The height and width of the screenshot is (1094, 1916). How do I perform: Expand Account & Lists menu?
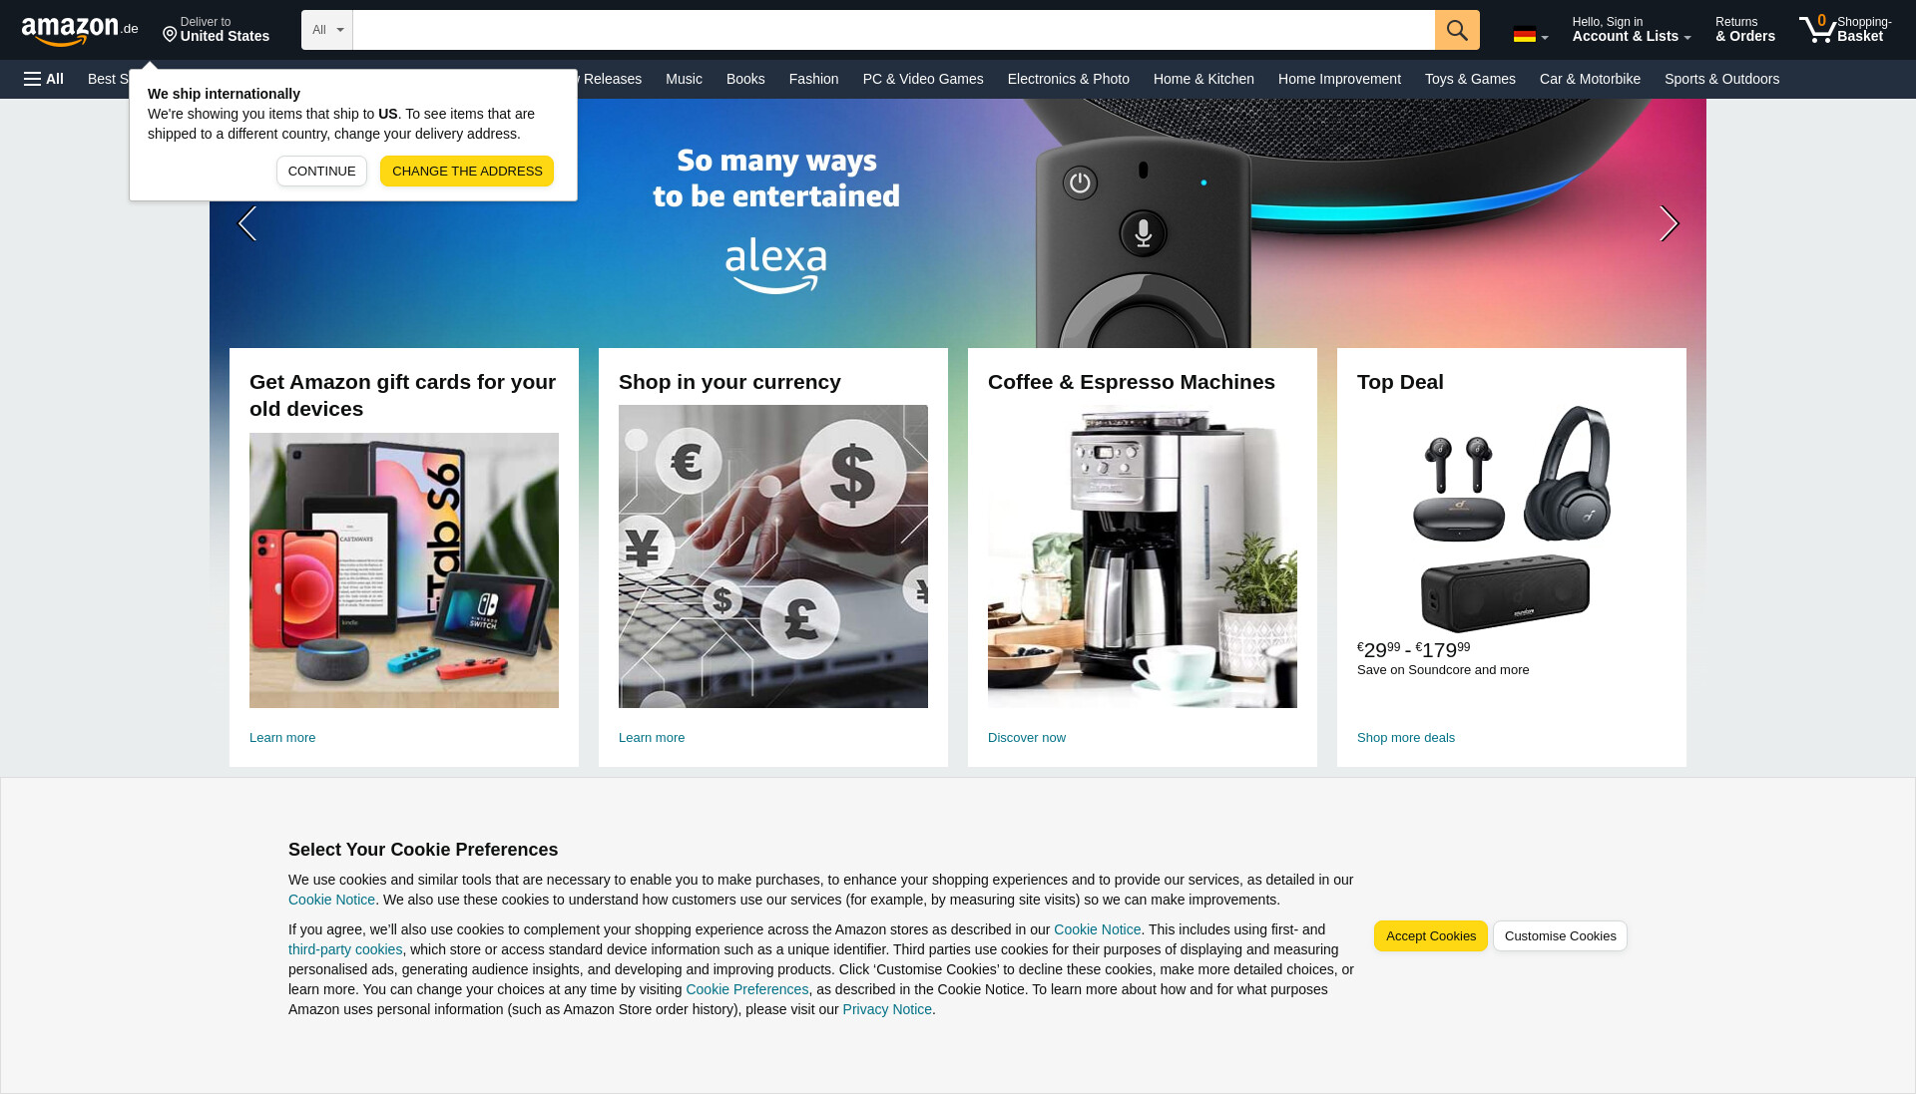[x=1632, y=29]
